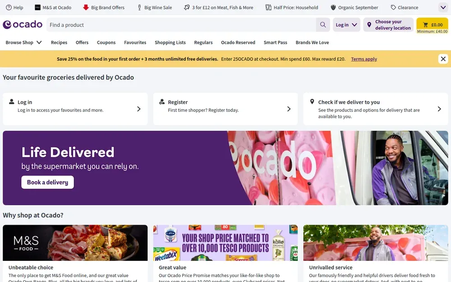Click the Register card user icon

coord(162,102)
